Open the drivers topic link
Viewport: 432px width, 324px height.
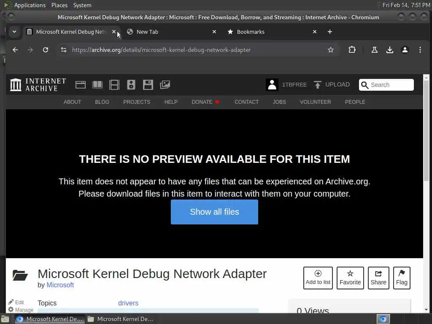tap(128, 303)
